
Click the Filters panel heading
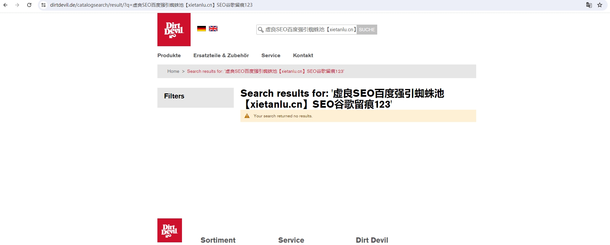(x=174, y=96)
